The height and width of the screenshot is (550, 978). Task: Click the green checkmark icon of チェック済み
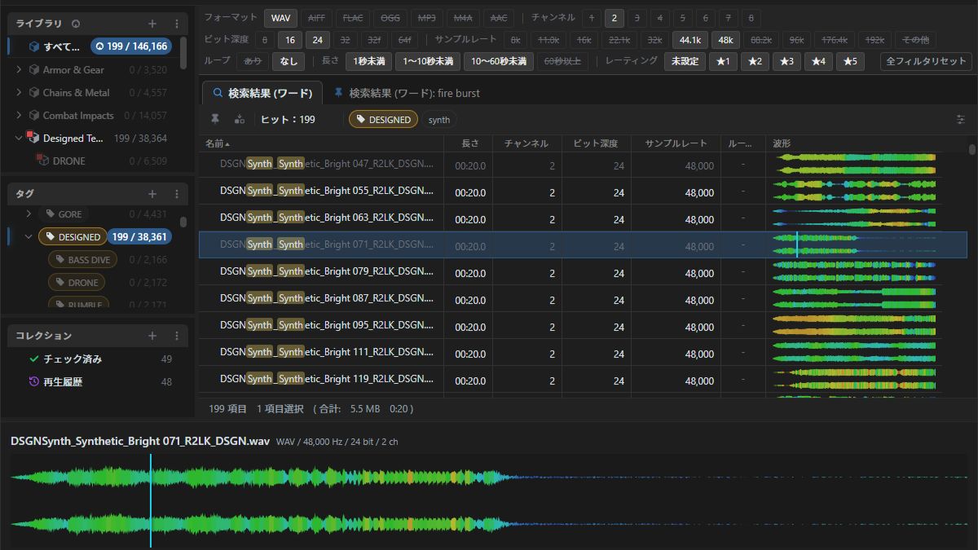click(33, 359)
